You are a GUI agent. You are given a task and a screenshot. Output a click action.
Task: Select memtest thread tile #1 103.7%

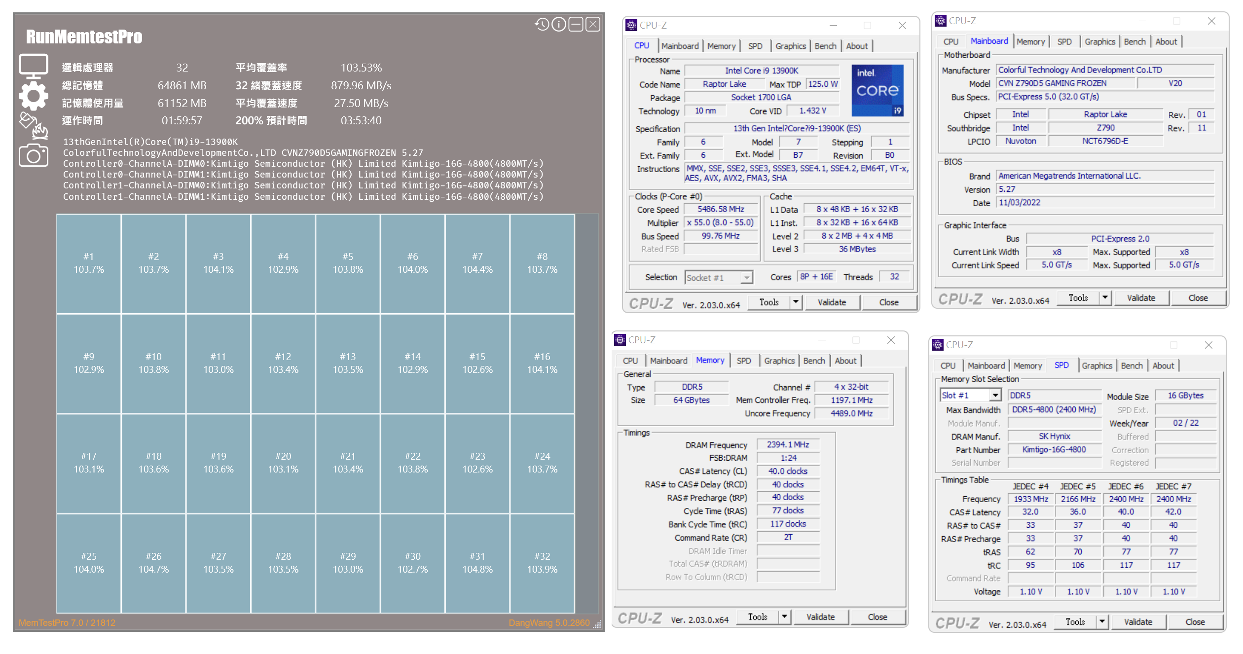[x=89, y=263]
